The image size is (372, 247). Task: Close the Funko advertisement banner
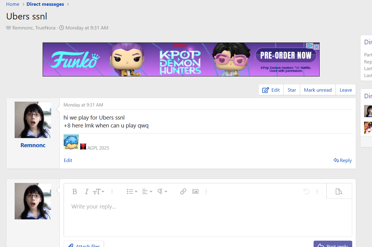click(x=316, y=47)
